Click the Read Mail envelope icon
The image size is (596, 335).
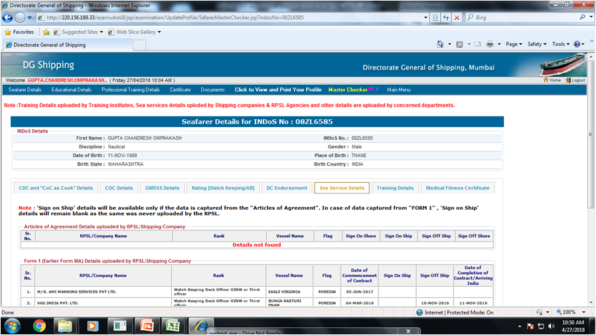point(477,44)
